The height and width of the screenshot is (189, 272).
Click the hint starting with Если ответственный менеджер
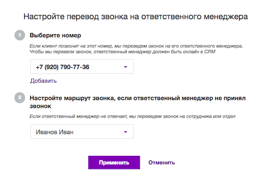(132, 117)
